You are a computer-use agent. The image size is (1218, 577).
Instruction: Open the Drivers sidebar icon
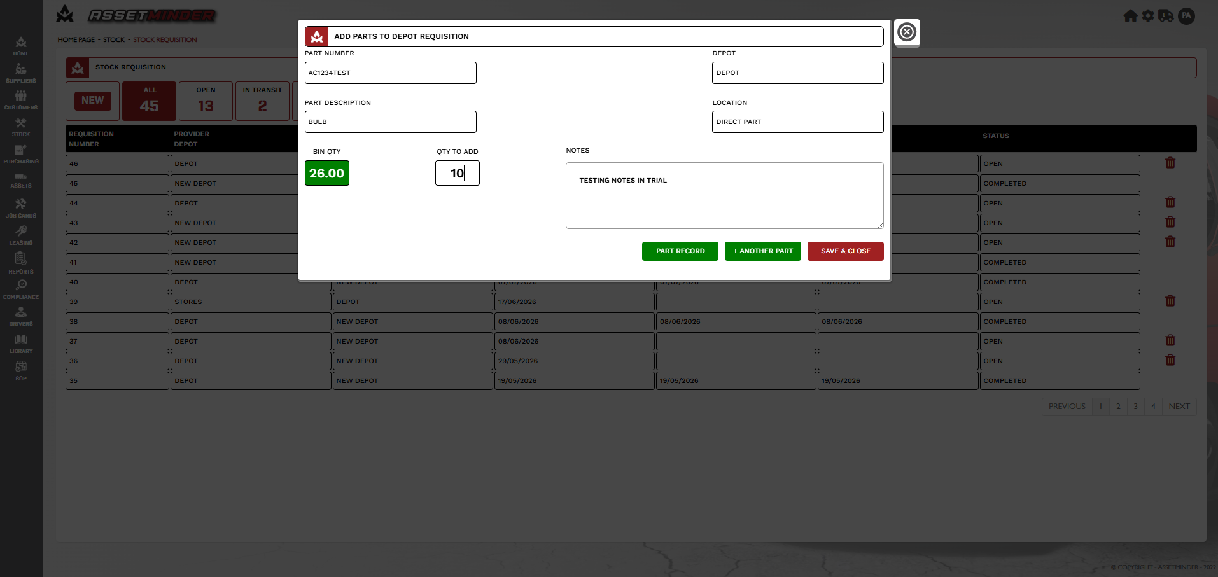(x=21, y=316)
